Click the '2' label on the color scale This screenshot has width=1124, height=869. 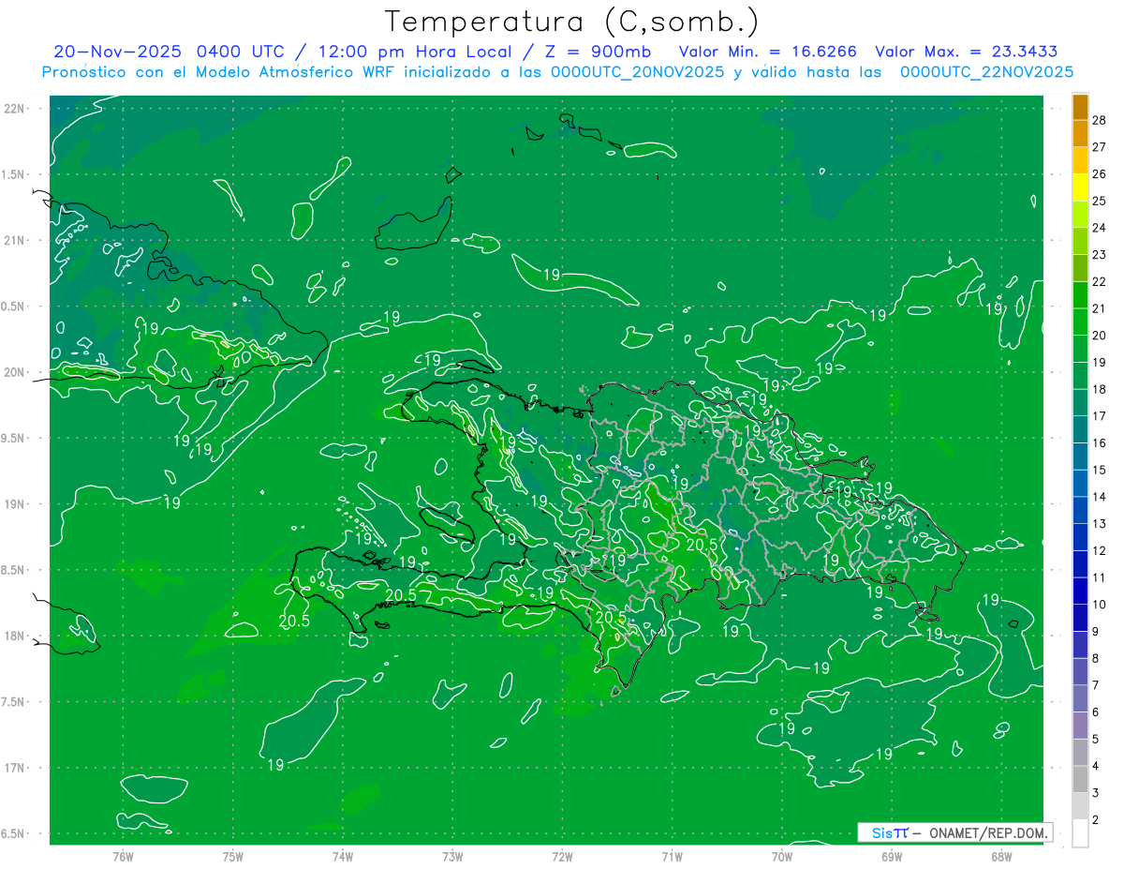tap(1096, 820)
